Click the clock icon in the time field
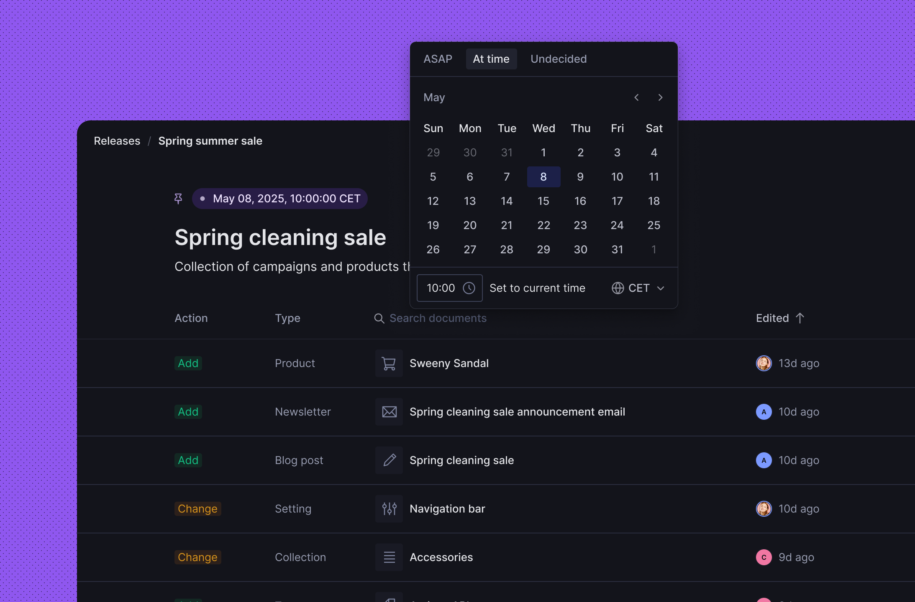 coord(469,288)
